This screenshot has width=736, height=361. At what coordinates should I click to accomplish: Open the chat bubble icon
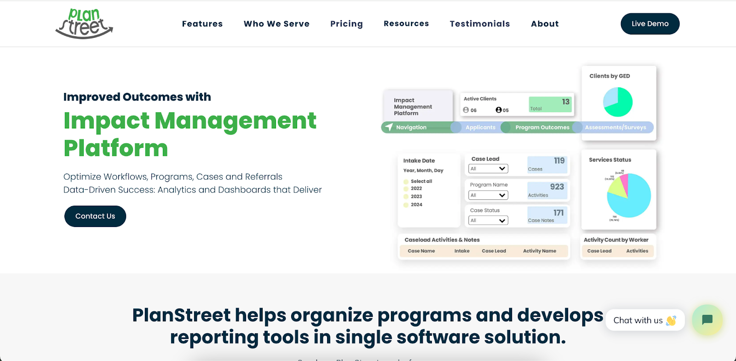click(707, 320)
